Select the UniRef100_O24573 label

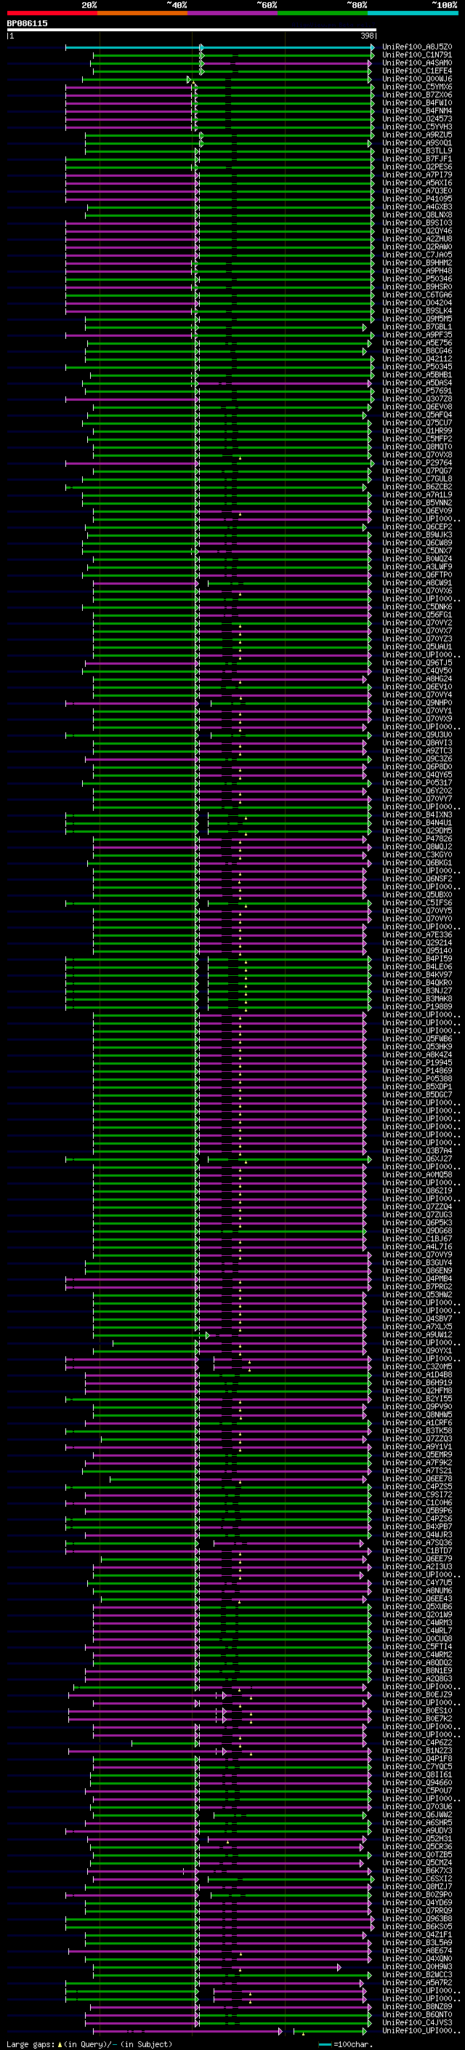(417, 119)
